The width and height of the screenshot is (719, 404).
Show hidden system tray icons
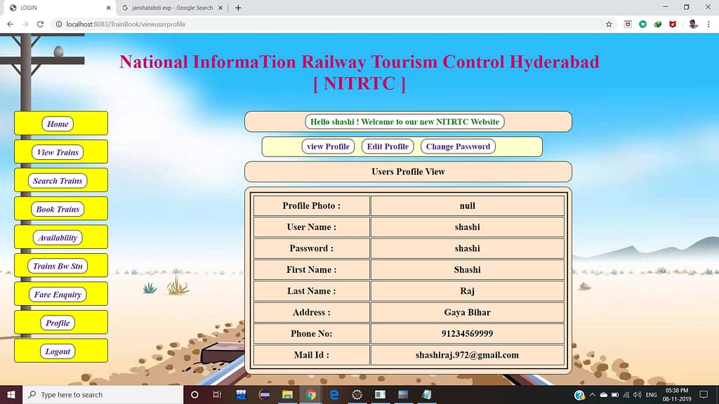click(592, 395)
